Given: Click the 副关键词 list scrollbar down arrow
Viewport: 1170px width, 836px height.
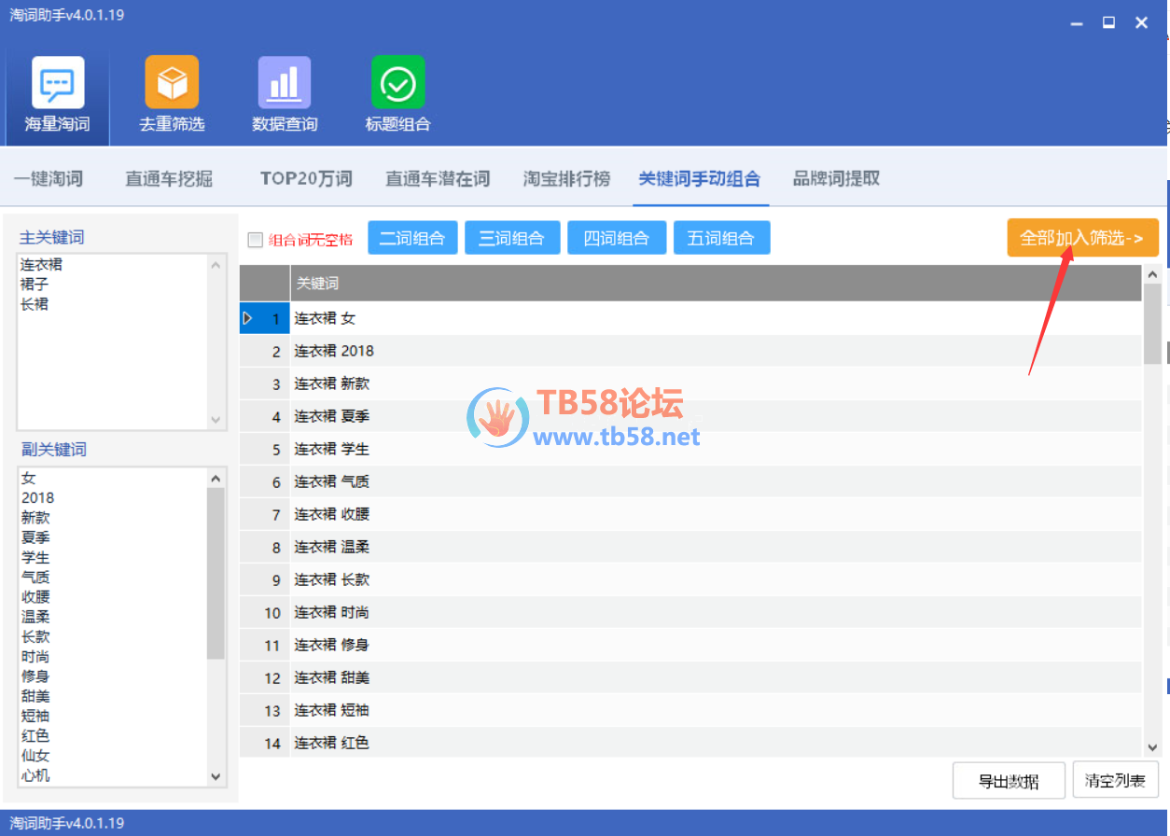Looking at the screenshot, I should point(216,775).
